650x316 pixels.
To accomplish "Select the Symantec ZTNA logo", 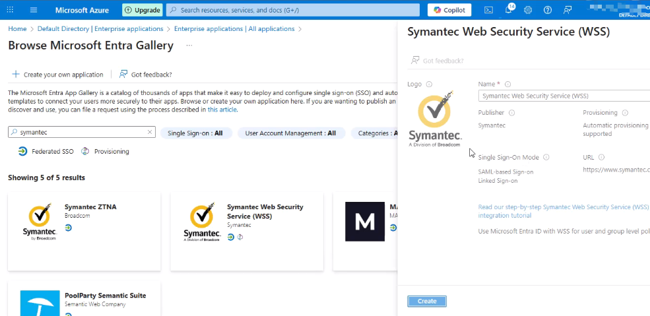I will (40, 221).
